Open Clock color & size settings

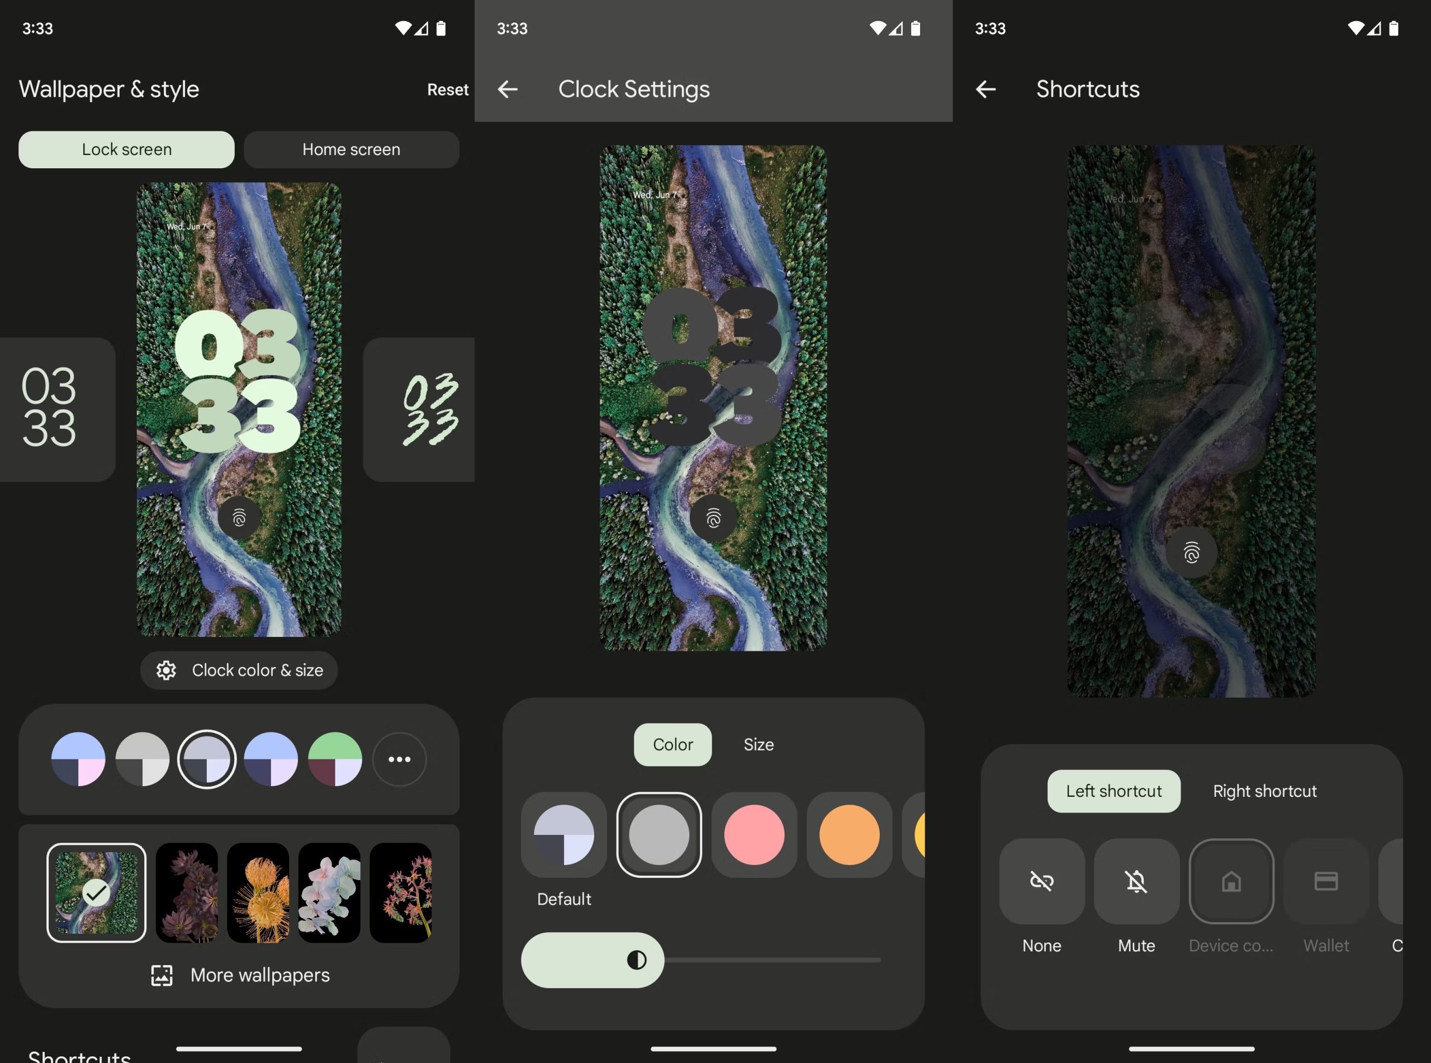239,670
